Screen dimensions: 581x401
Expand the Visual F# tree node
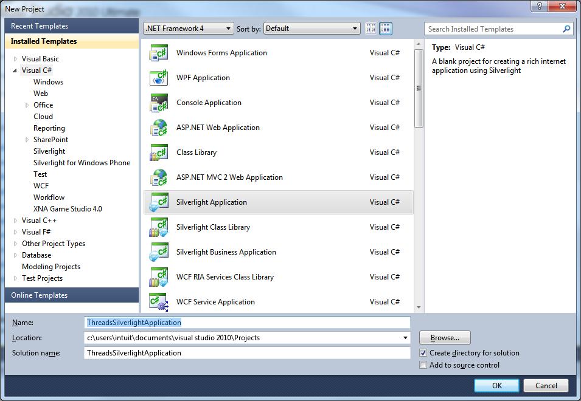point(15,232)
